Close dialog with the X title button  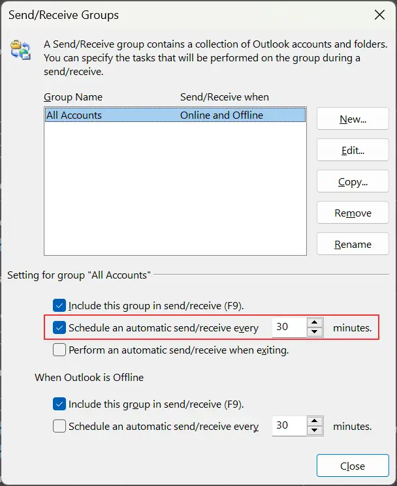[378, 14]
